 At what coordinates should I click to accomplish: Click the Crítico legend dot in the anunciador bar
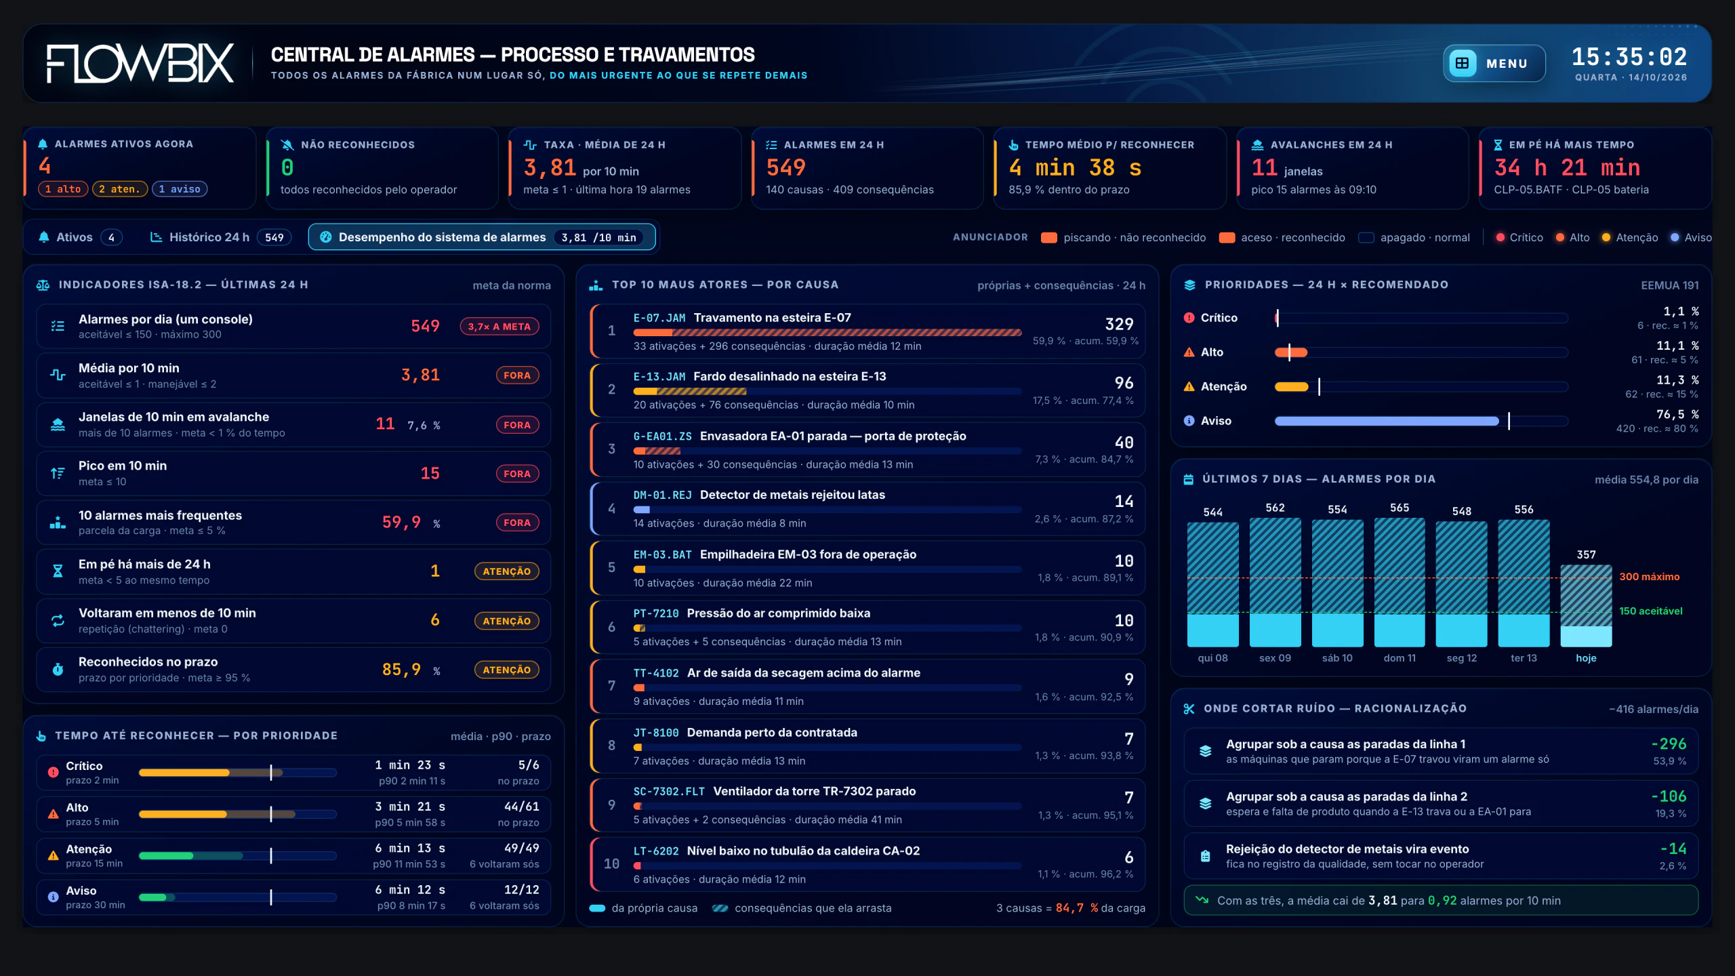1501,237
